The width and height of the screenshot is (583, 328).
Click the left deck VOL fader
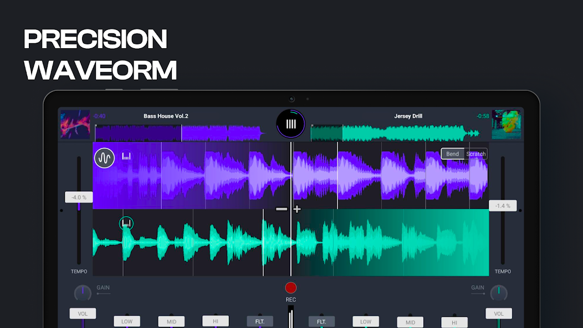[x=83, y=314]
